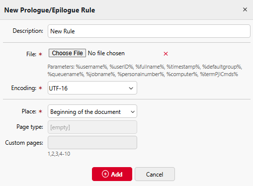Expand the Encoding dropdown chevron arrow

coord(131,88)
